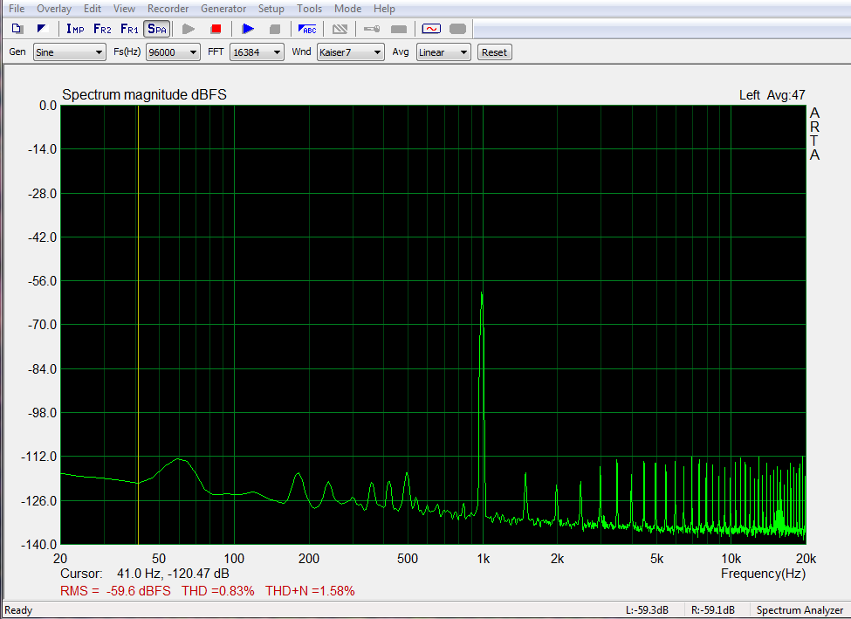Open the Help menu

pos(384,9)
